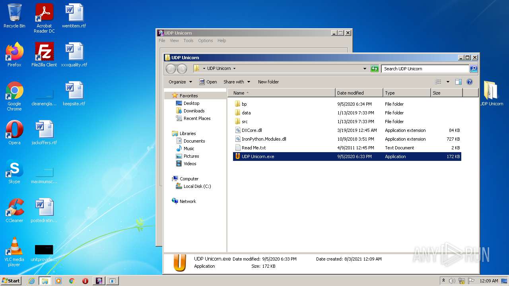The image size is (509, 286).
Task: Launch CCleaner desktop shortcut
Action: [x=14, y=211]
